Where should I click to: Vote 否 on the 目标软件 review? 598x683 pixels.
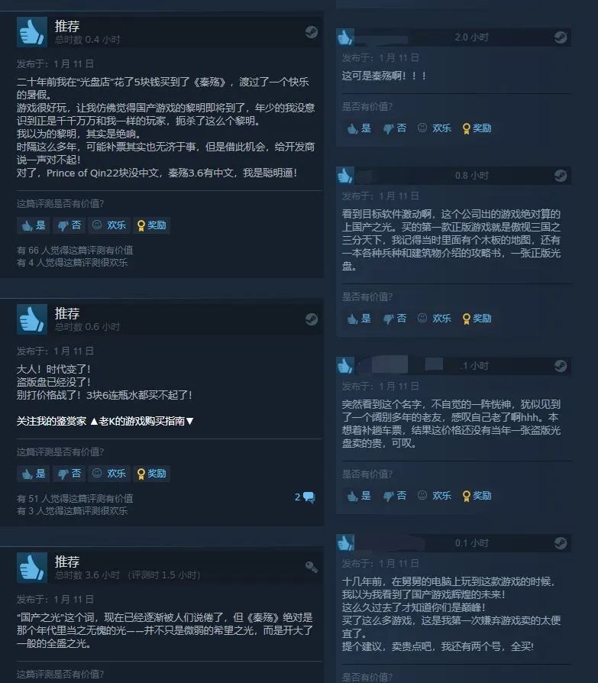(x=395, y=319)
